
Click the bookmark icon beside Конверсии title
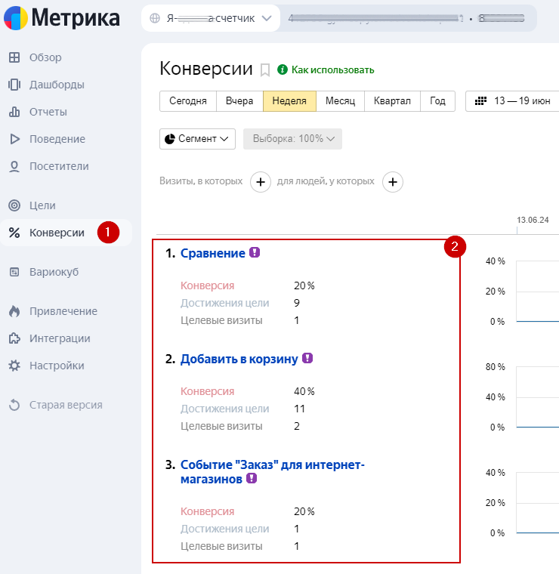[265, 70]
